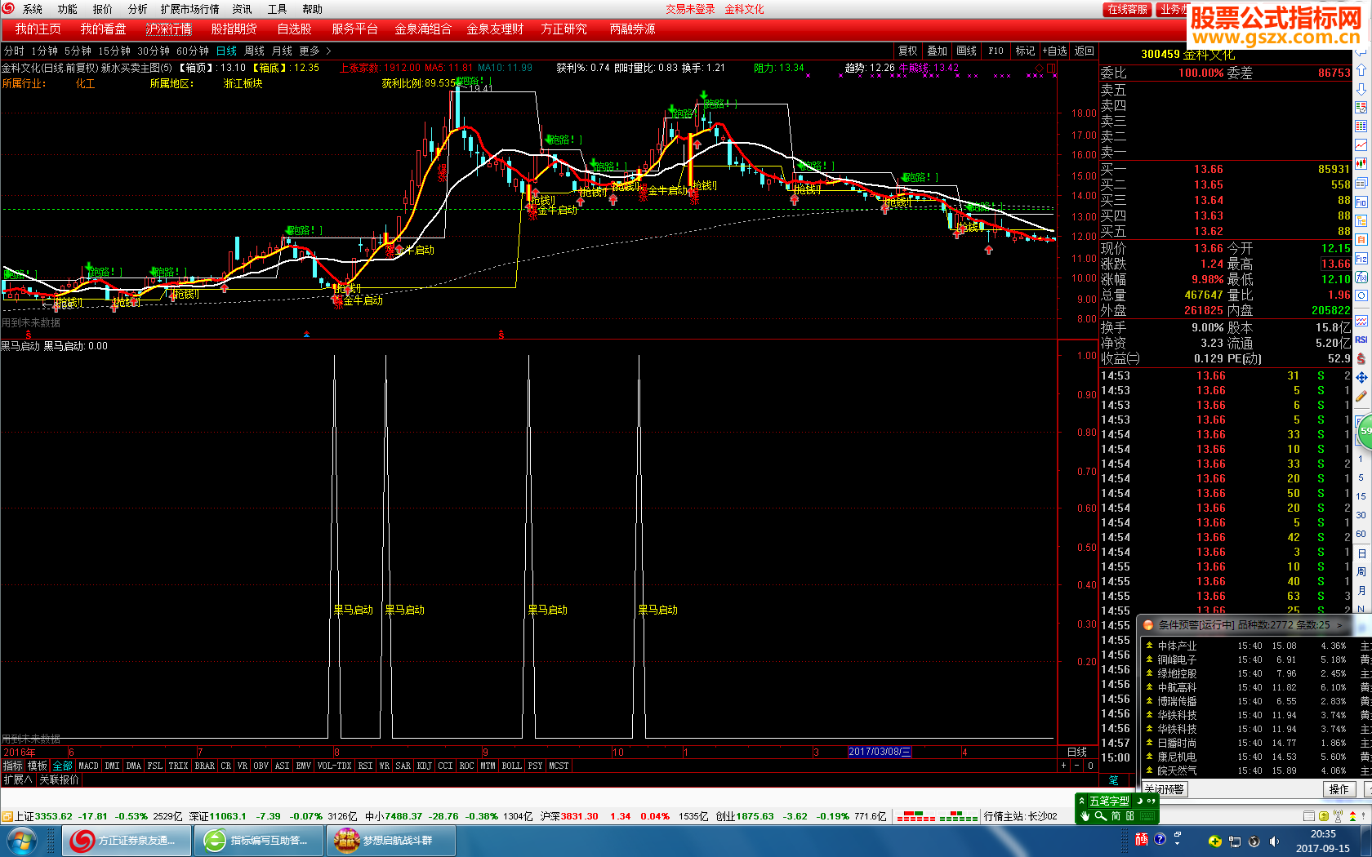Switch chart to 分时 period
The width and height of the screenshot is (1372, 857).
(x=14, y=51)
